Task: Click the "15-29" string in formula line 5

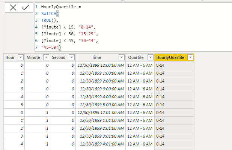Action: point(87,34)
